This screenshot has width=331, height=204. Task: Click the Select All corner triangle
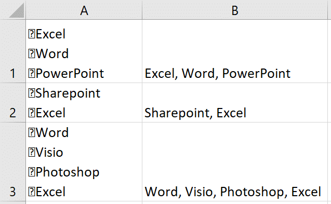tap(17, 10)
